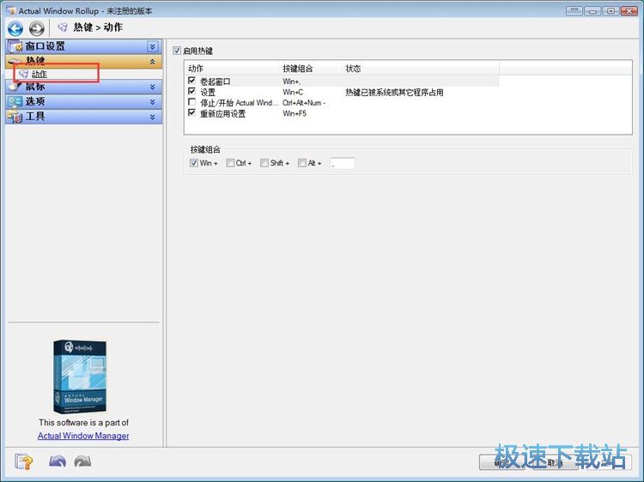644x482 pixels.
Task: Click the 窗口设置 section icon
Action: pyautogui.click(x=15, y=46)
